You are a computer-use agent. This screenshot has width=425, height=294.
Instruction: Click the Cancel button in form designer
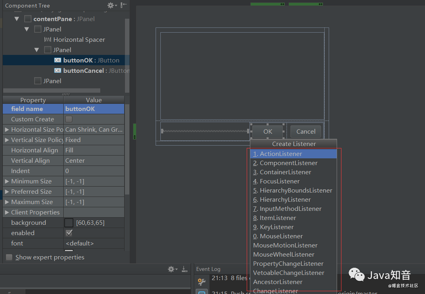pyautogui.click(x=306, y=131)
